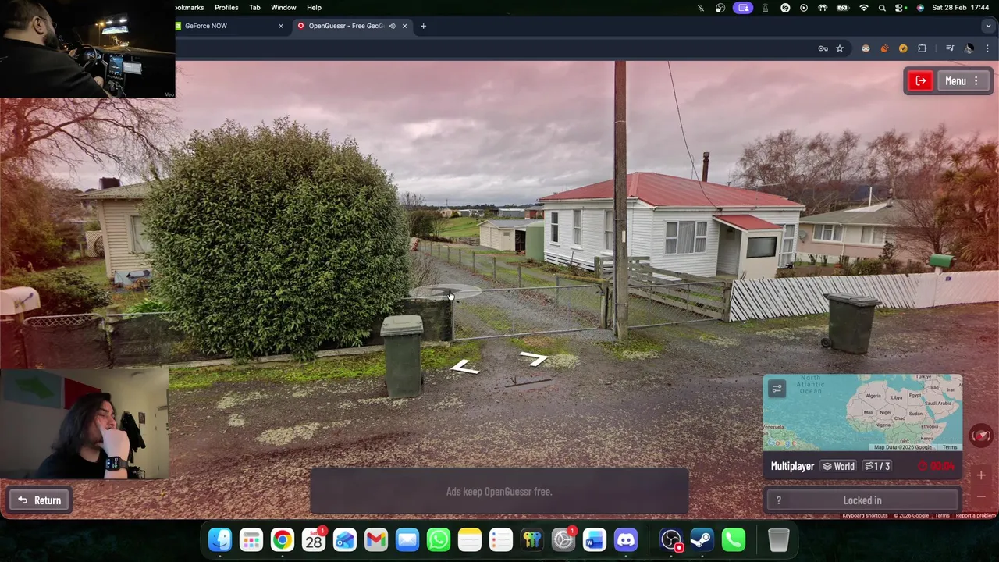Click the battery status icon
This screenshot has width=999, height=562.
pos(843,8)
